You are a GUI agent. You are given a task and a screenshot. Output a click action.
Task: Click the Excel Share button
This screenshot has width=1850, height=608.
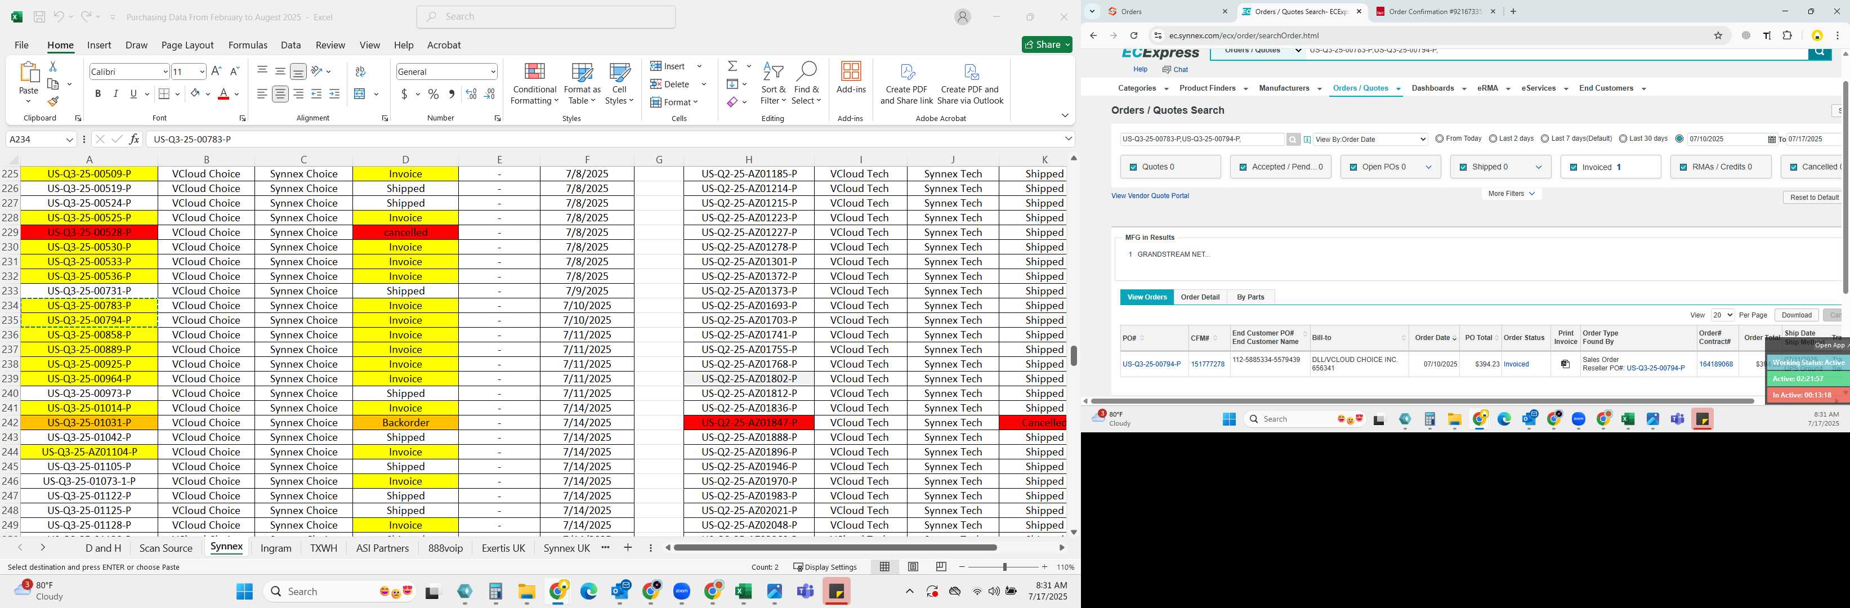(1047, 44)
